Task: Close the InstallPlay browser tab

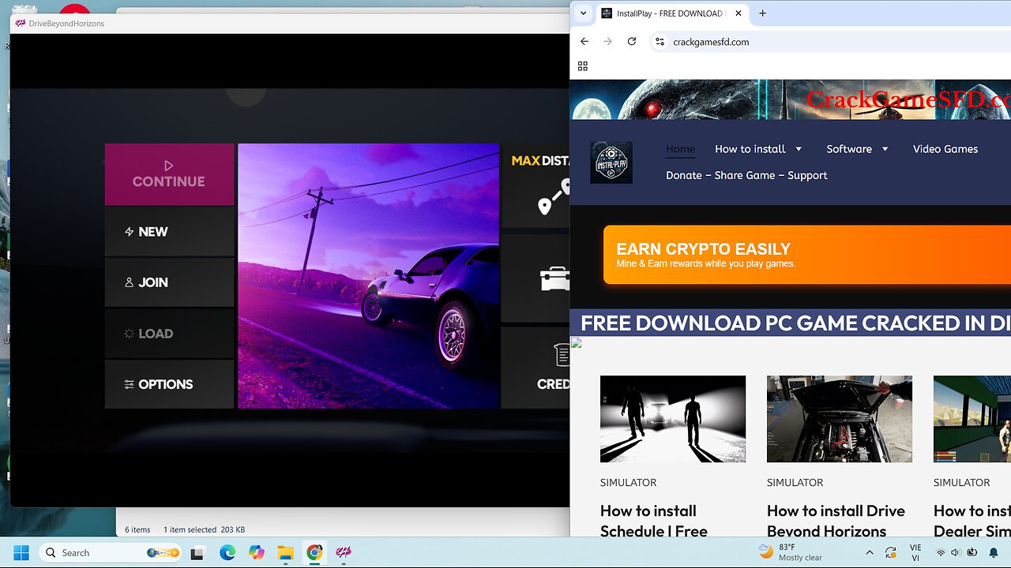Action: point(739,13)
